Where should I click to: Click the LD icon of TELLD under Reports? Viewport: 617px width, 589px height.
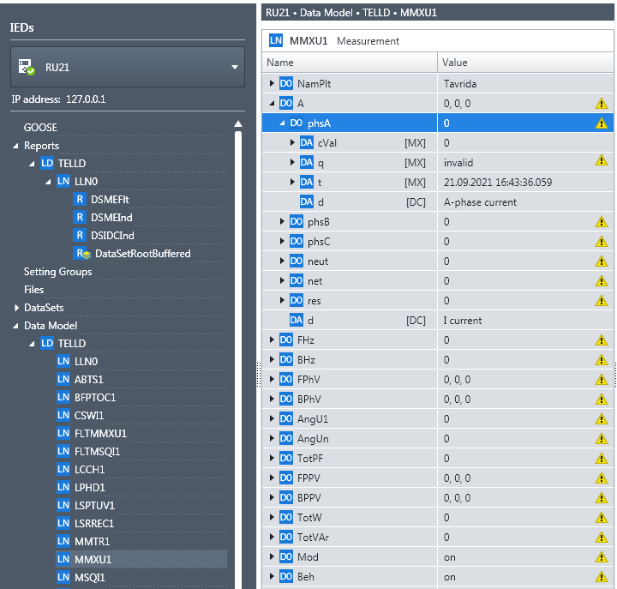[47, 163]
